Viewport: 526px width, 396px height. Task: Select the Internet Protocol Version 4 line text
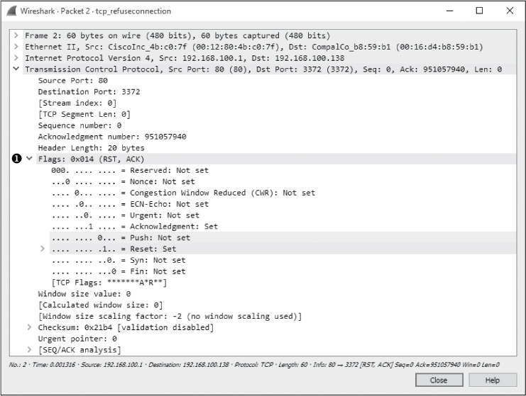(x=185, y=58)
